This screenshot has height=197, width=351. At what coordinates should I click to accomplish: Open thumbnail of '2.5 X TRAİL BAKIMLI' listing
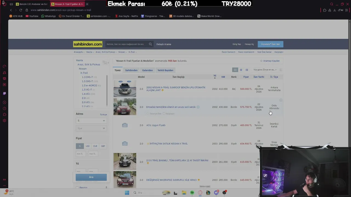[x=125, y=161]
